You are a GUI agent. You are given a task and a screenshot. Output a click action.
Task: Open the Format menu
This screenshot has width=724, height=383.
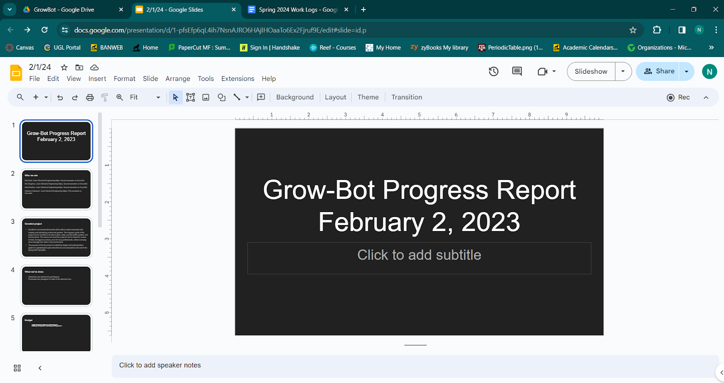pyautogui.click(x=124, y=79)
